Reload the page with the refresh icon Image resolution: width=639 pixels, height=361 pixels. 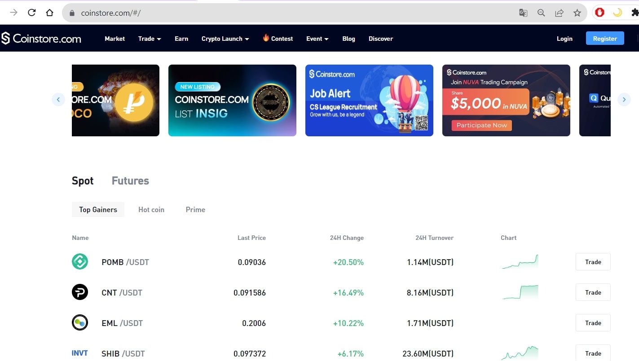tap(31, 13)
